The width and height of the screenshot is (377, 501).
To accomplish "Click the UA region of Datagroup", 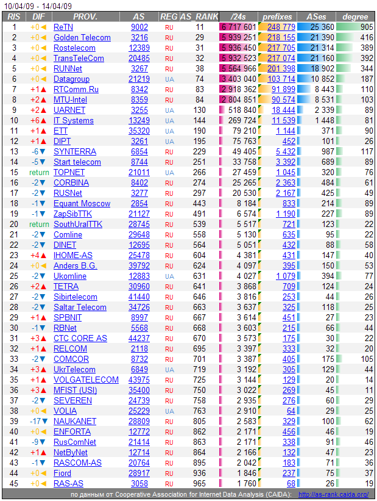I will 170,79.
